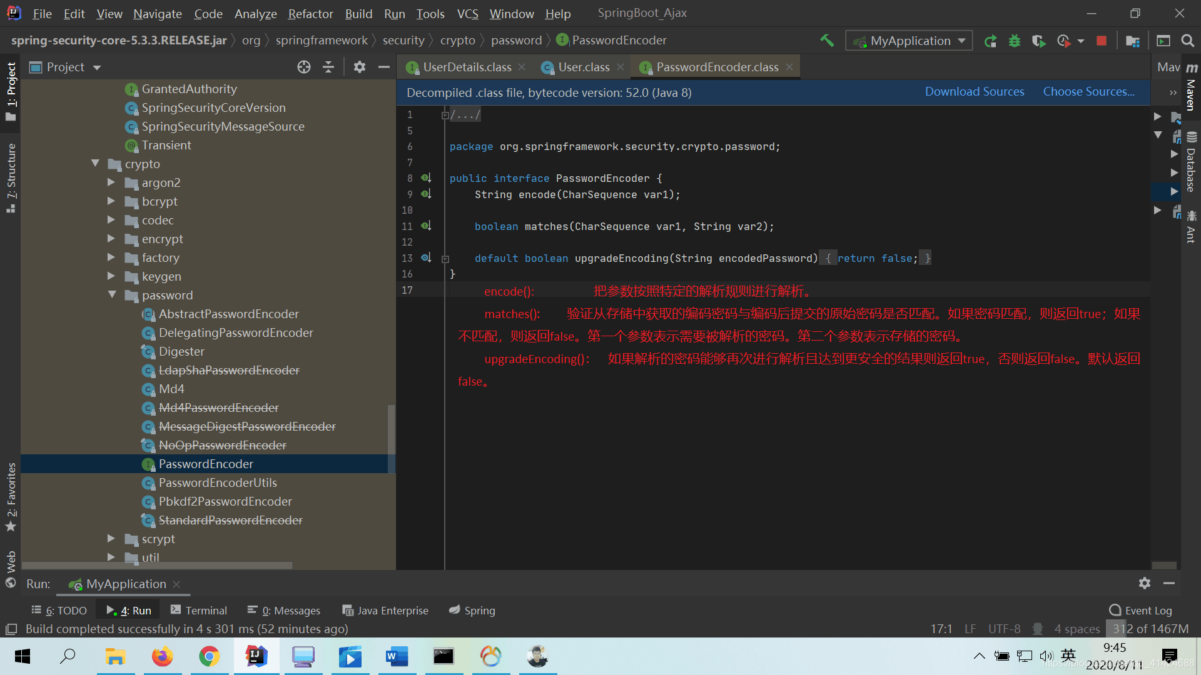Close the MyApplication run tab
This screenshot has height=675, width=1201.
tap(176, 584)
